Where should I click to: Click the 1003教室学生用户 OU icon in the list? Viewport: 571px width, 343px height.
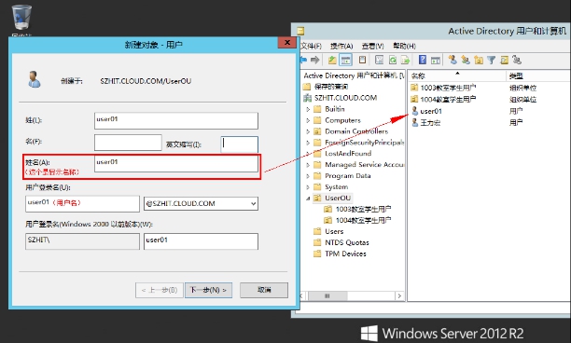[x=414, y=88]
